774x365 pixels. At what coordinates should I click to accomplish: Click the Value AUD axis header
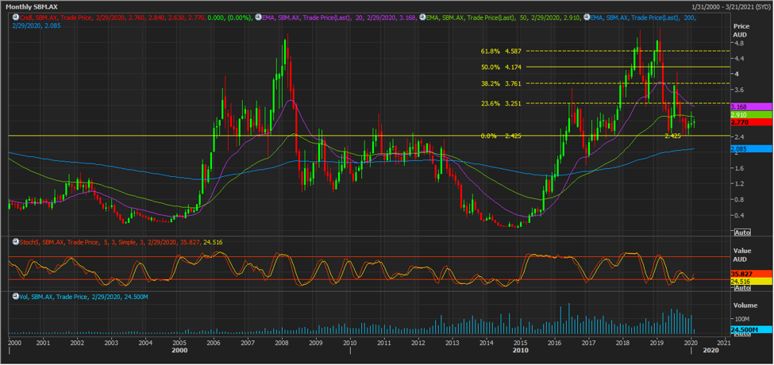(x=741, y=255)
